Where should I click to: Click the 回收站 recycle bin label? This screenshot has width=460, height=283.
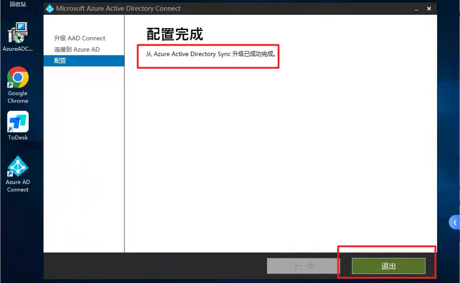pyautogui.click(x=18, y=4)
